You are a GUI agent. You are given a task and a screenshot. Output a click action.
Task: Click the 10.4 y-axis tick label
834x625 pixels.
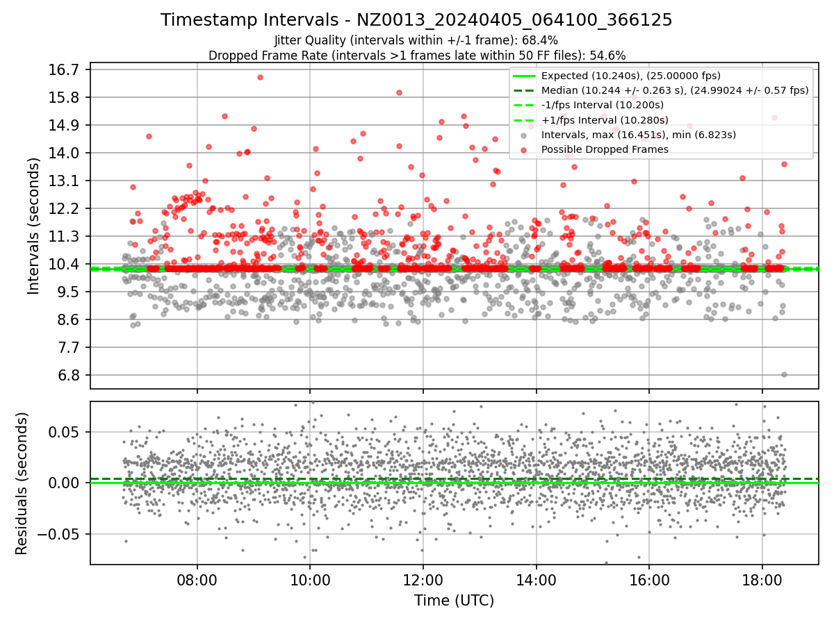pos(65,264)
